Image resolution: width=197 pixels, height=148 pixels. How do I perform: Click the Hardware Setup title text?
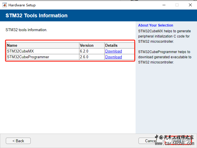click(22, 5)
